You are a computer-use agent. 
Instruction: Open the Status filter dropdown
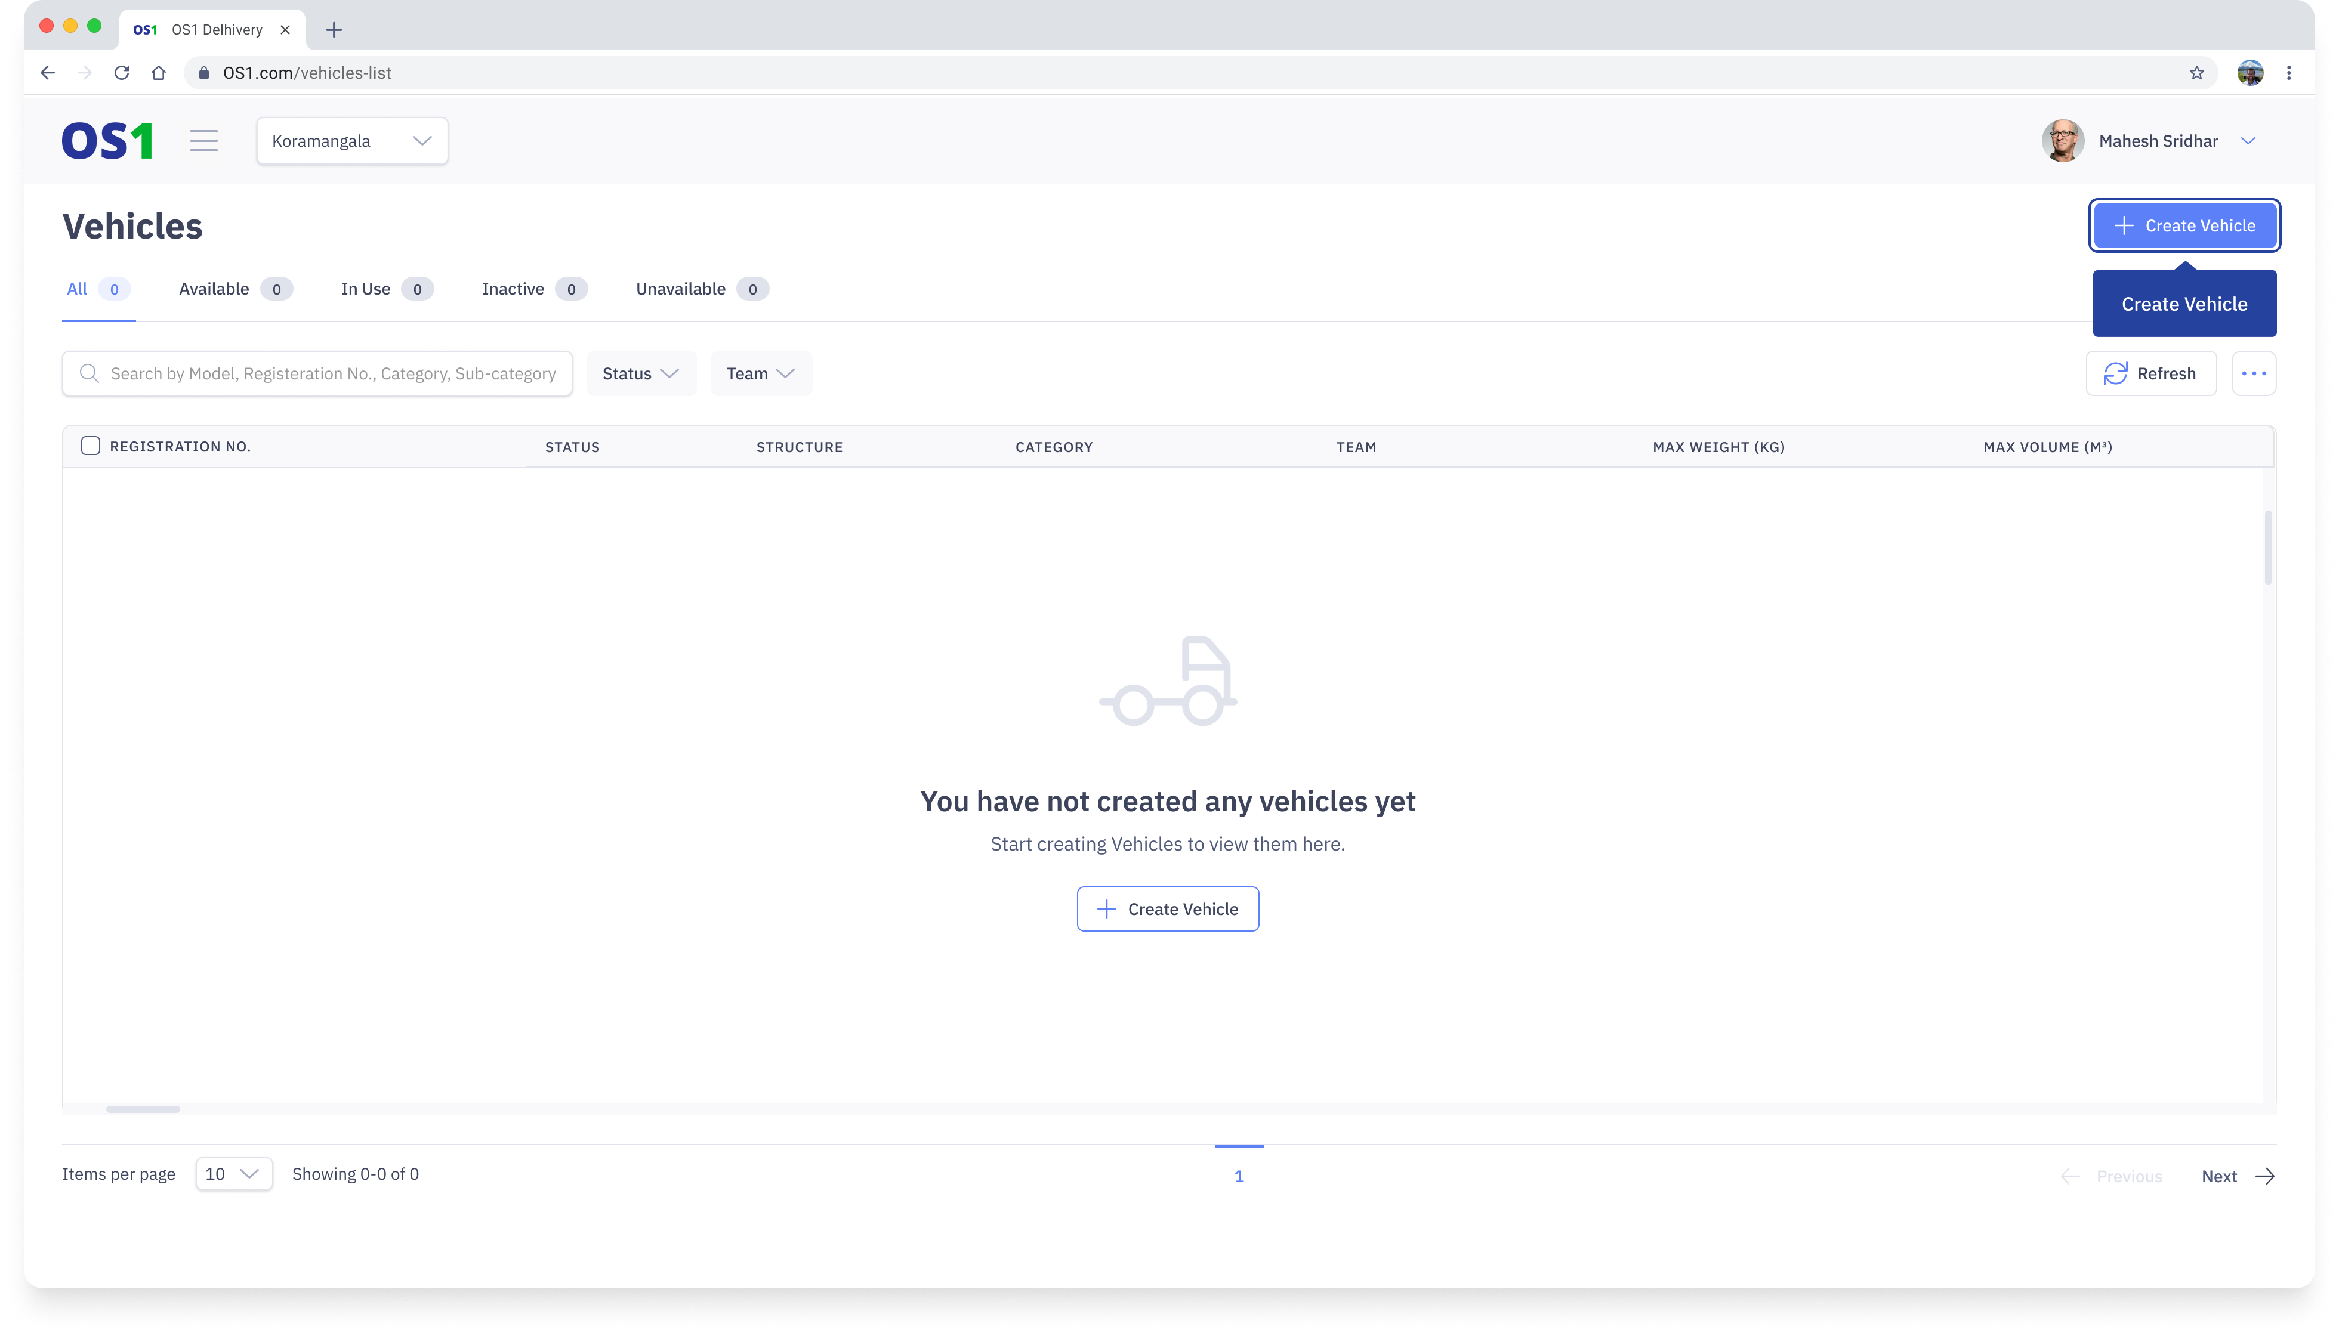(x=641, y=373)
